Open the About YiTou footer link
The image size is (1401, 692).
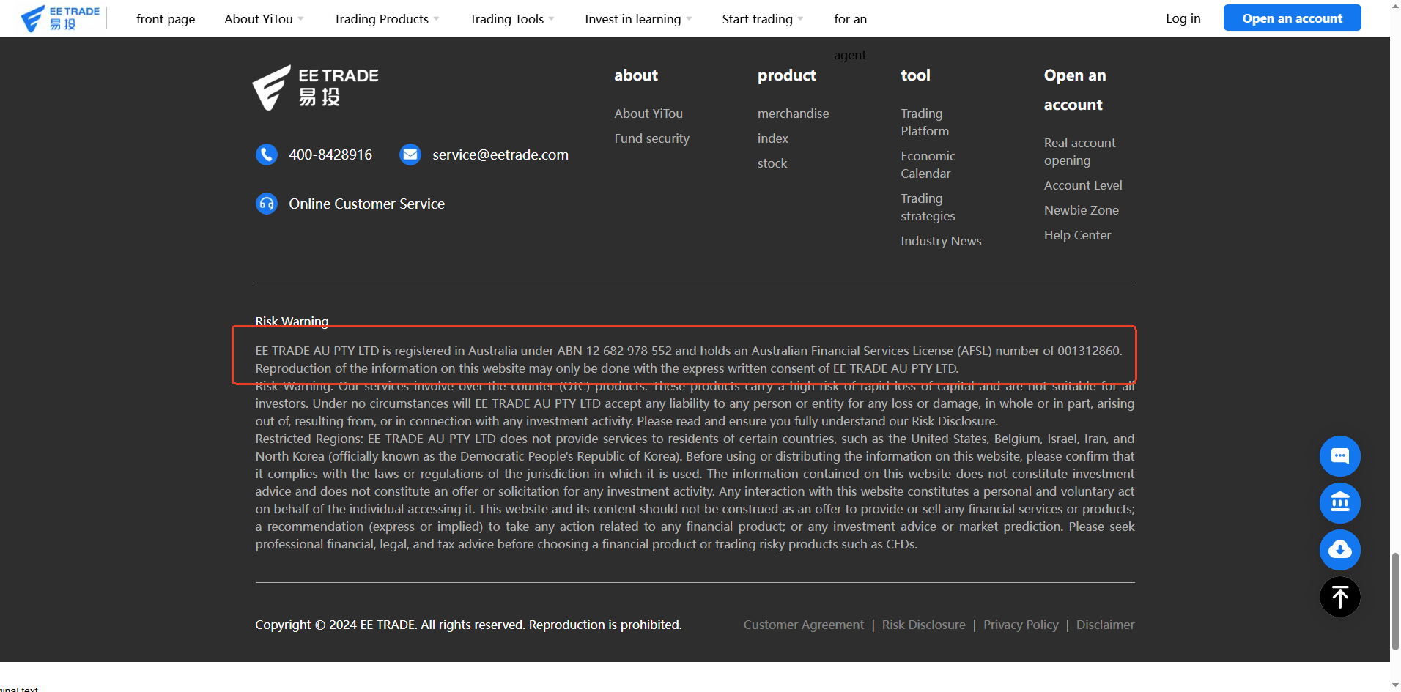(648, 114)
